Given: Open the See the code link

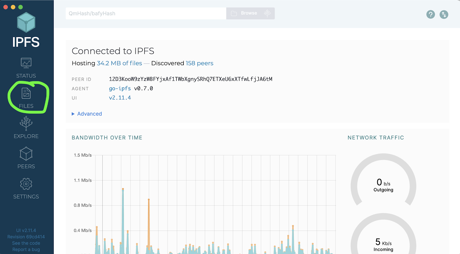Looking at the screenshot, I should point(26,243).
